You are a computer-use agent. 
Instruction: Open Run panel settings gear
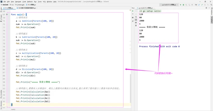[x=206, y=8]
